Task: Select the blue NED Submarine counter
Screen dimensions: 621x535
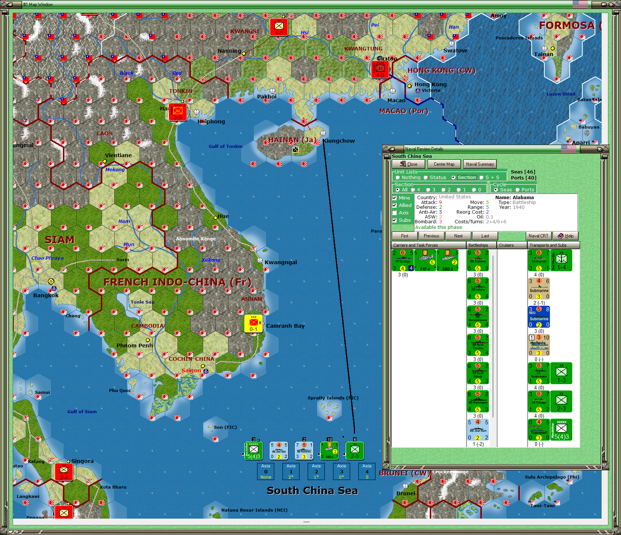Action: point(539,317)
